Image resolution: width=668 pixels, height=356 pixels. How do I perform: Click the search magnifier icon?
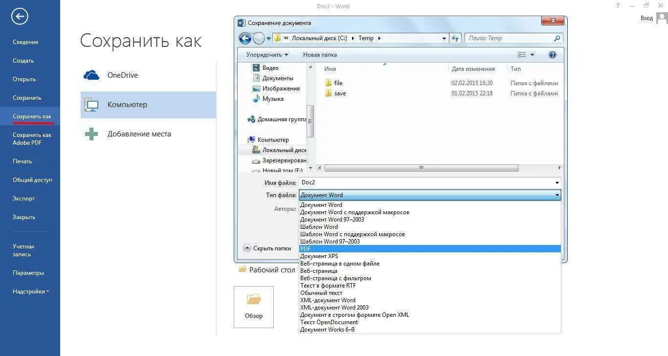tap(557, 38)
